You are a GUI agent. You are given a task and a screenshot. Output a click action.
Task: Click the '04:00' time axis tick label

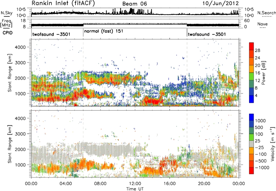[x=66, y=184]
